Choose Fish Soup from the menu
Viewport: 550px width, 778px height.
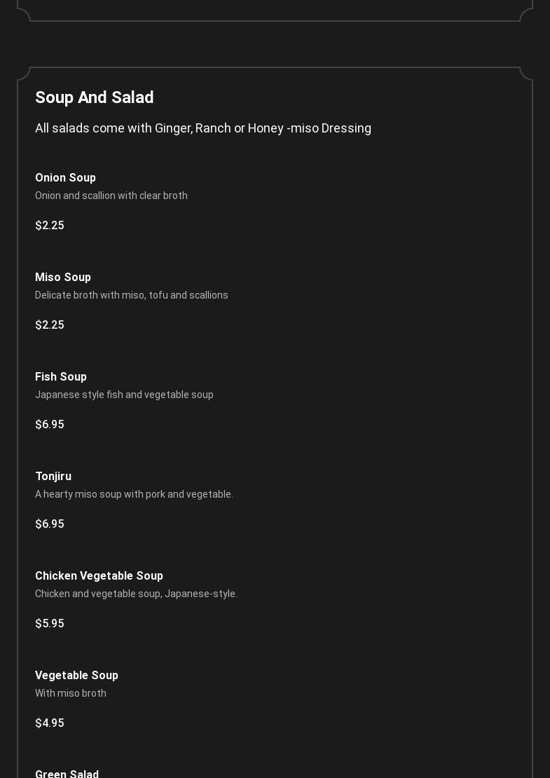click(61, 376)
